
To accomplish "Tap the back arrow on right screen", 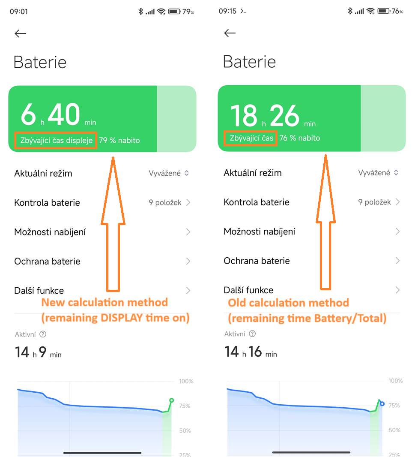I will (230, 33).
